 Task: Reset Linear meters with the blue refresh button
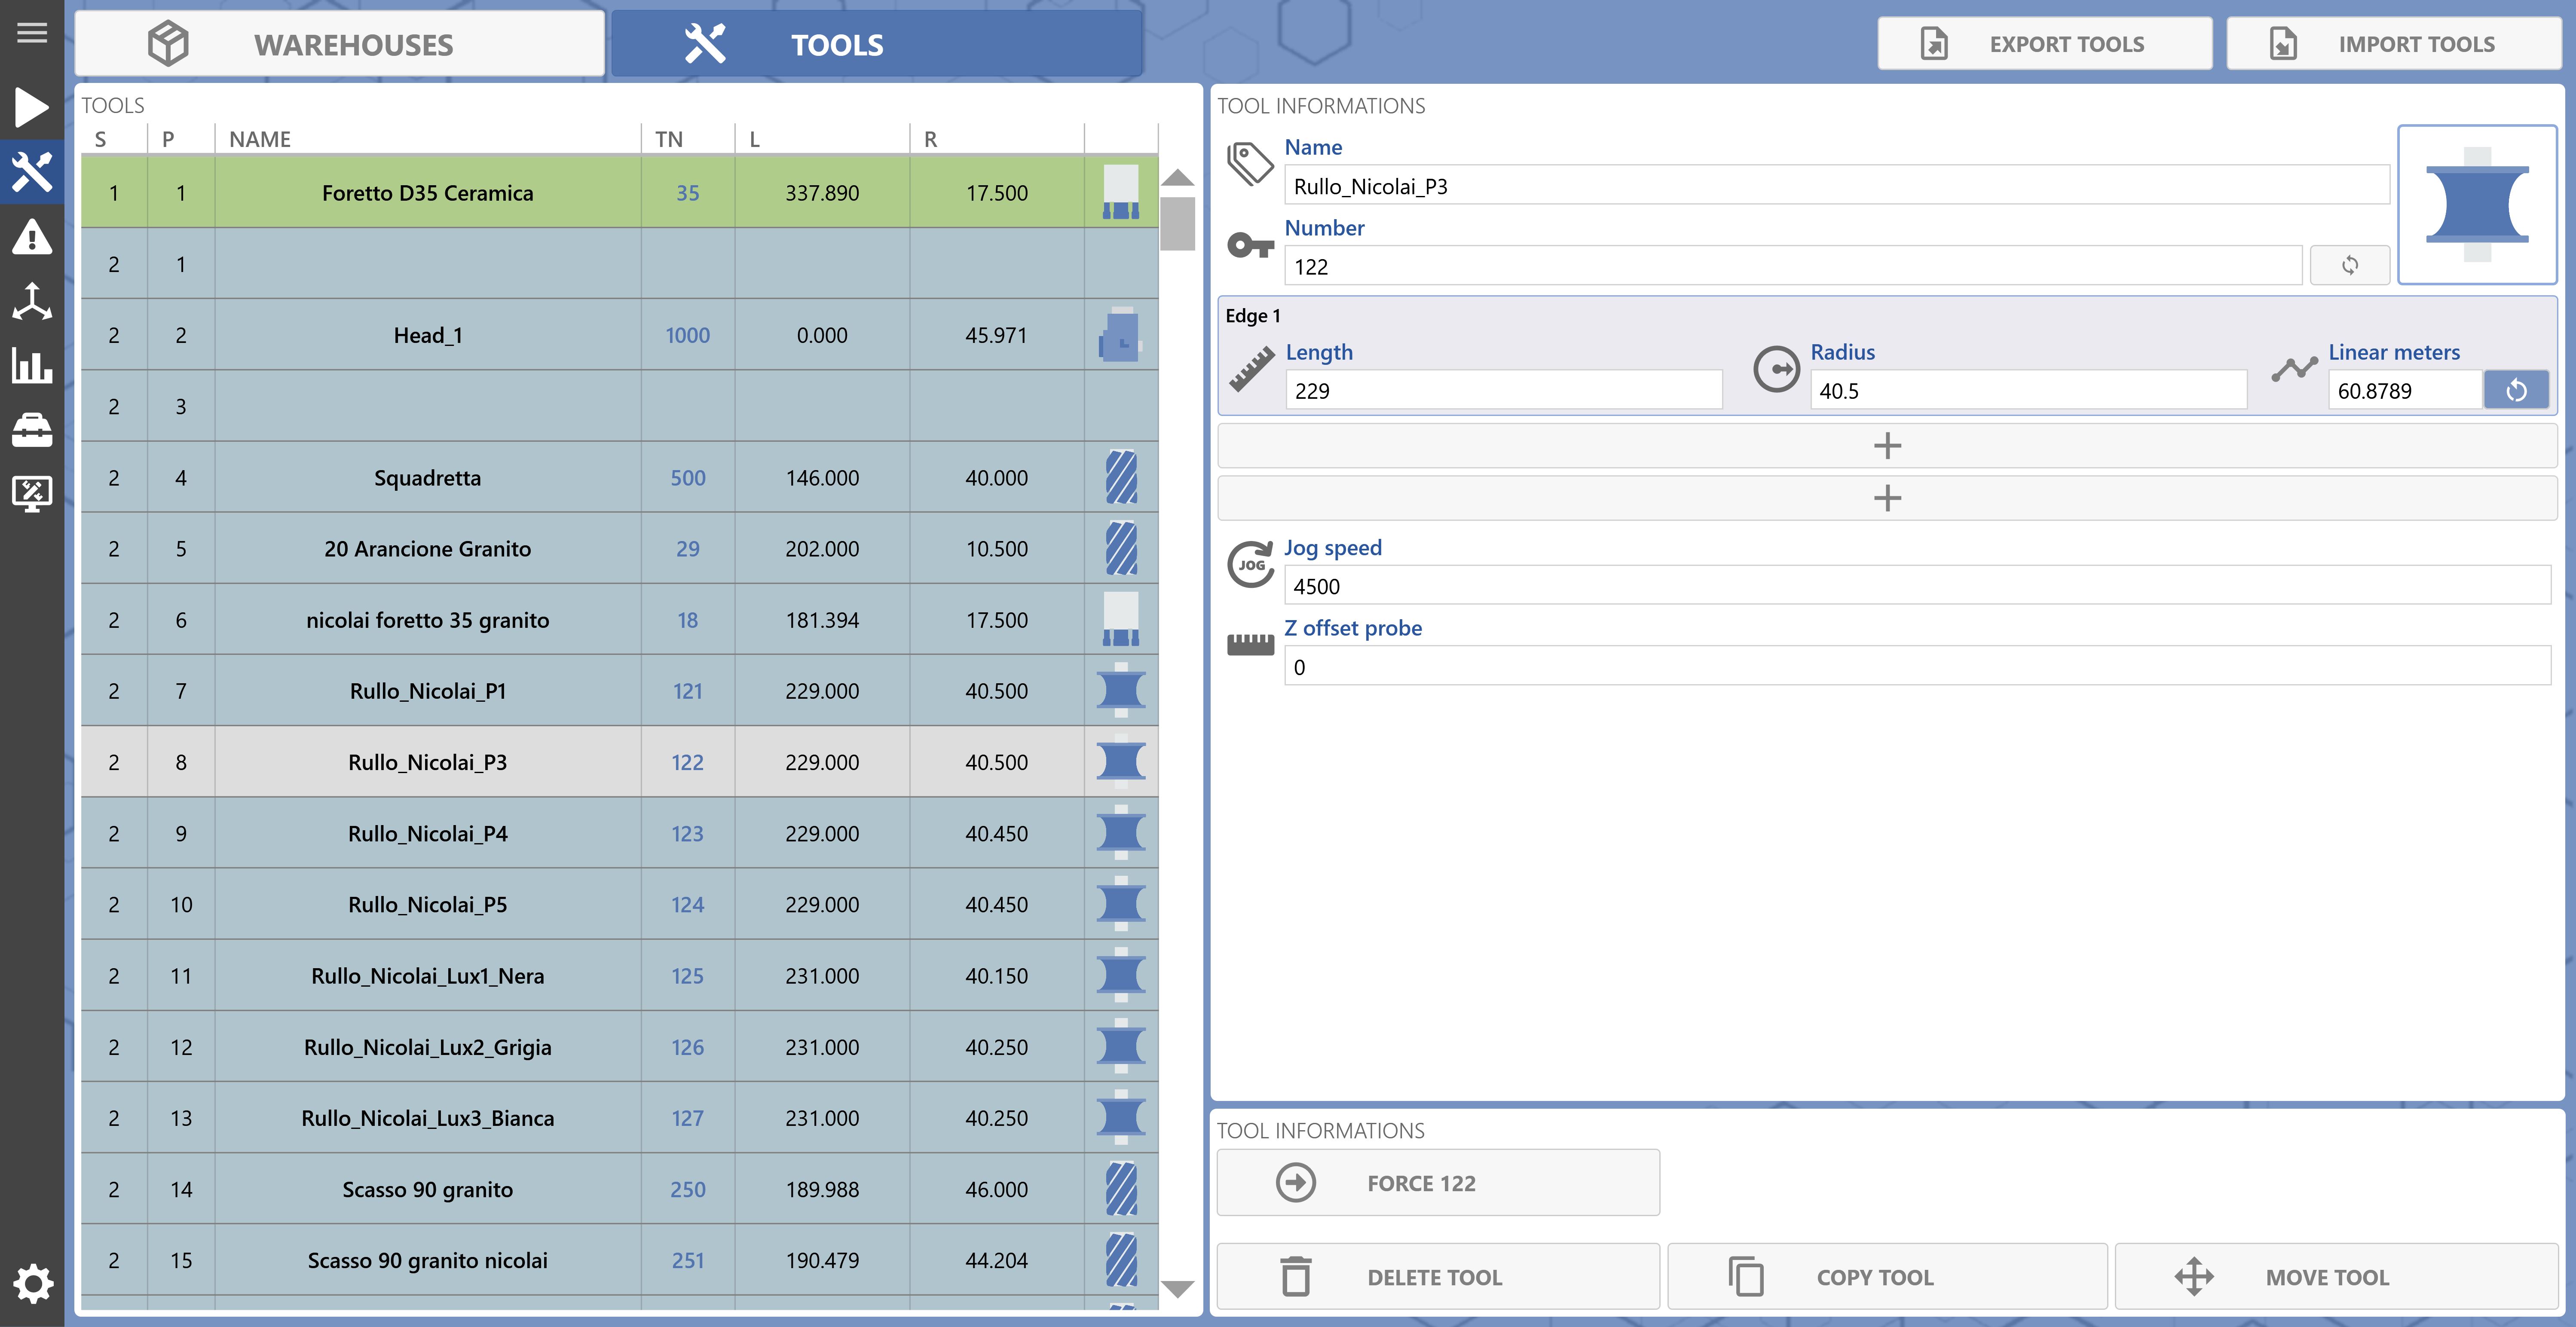pos(2516,390)
